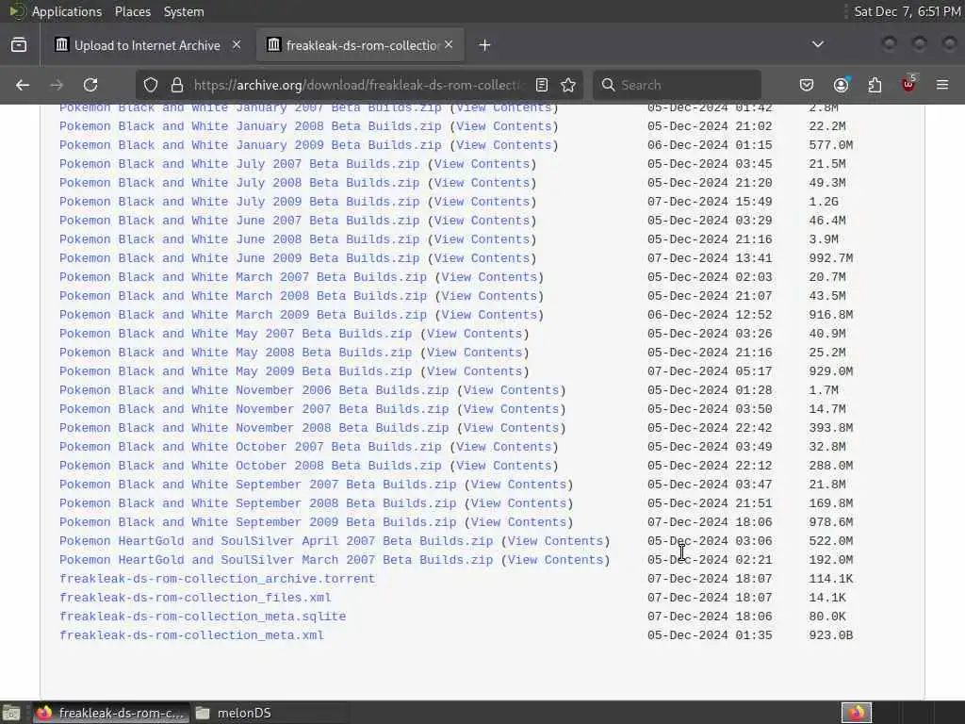This screenshot has height=724, width=965.
Task: View Contents of May 2008 Beta Builds.zip
Action: [x=475, y=353]
